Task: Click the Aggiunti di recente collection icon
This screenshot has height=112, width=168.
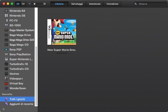Action: click(6, 104)
